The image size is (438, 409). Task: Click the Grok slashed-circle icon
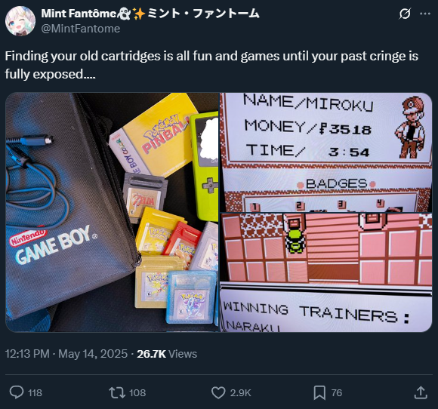tap(405, 14)
